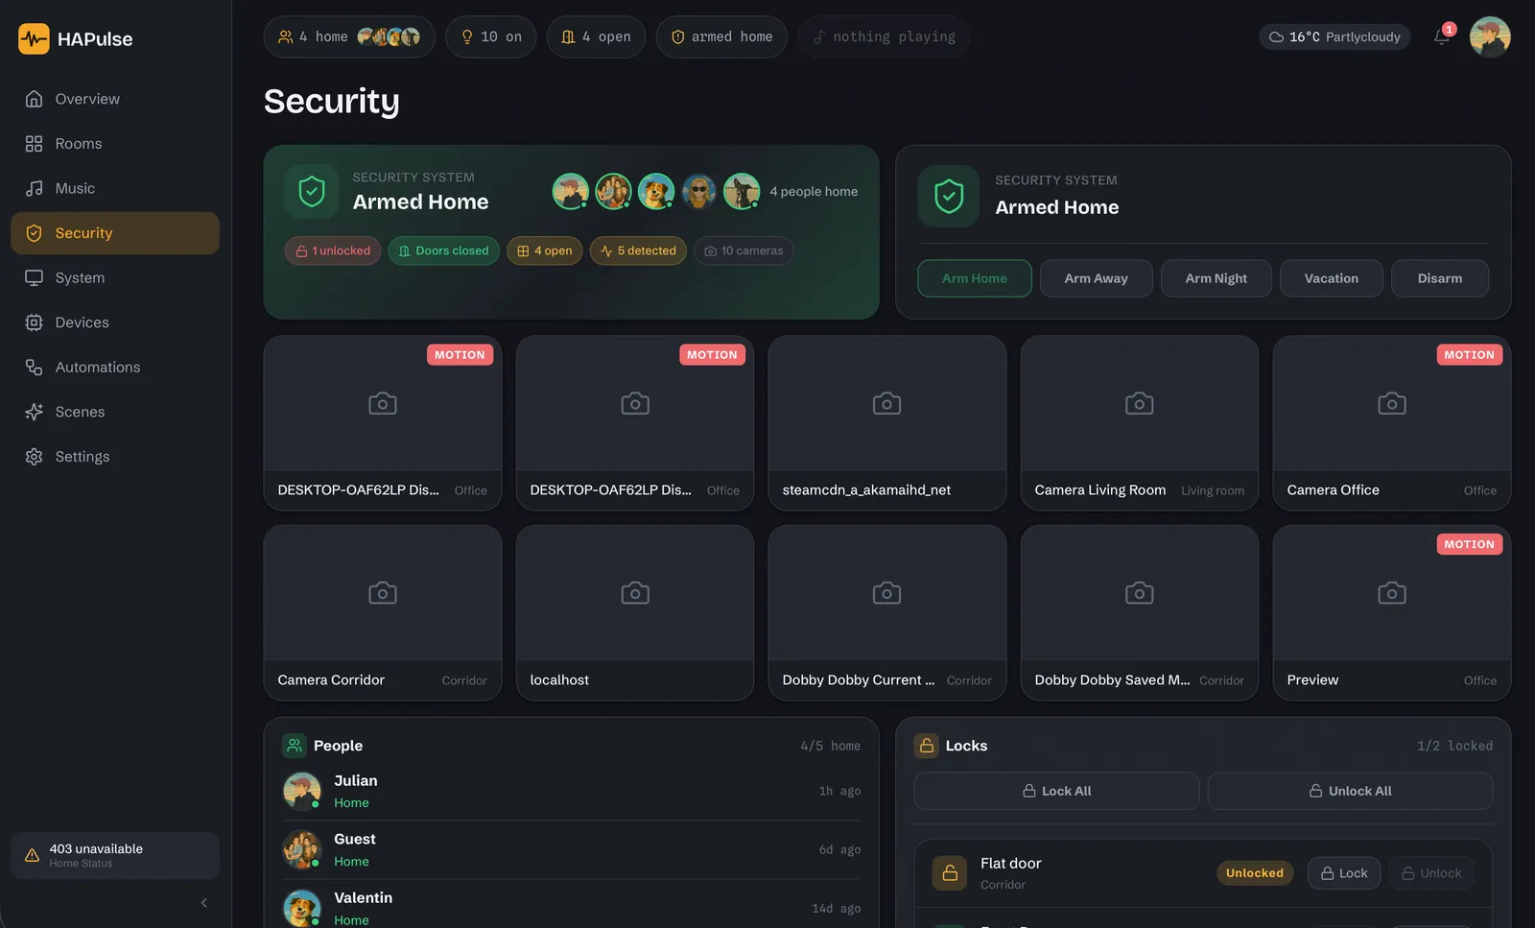Open Scenes in the sidebar
Screen dimensions: 1535x928
pyautogui.click(x=115, y=412)
